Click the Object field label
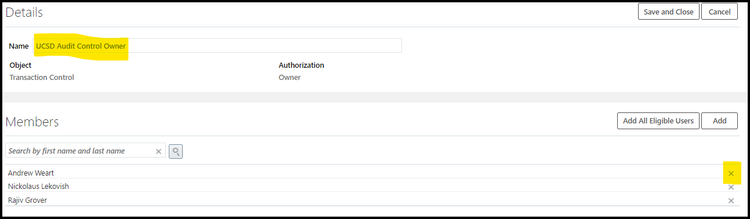This screenshot has width=750, height=219. pos(20,65)
